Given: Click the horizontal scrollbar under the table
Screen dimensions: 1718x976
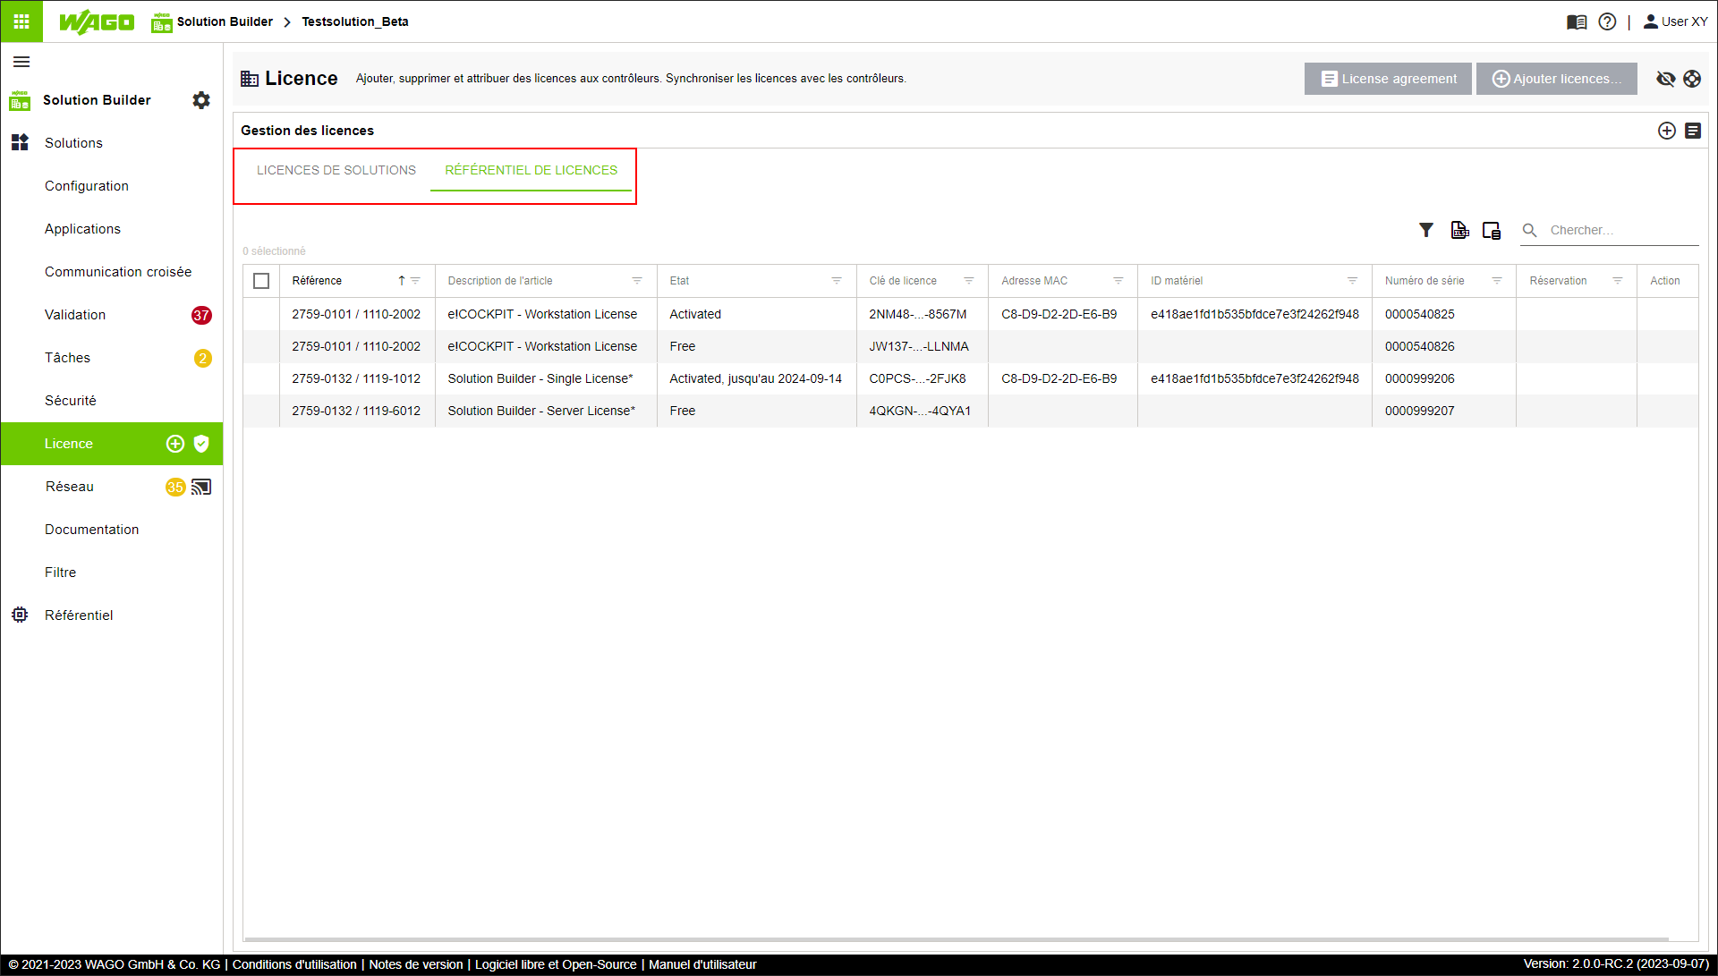Looking at the screenshot, I should click(x=957, y=939).
